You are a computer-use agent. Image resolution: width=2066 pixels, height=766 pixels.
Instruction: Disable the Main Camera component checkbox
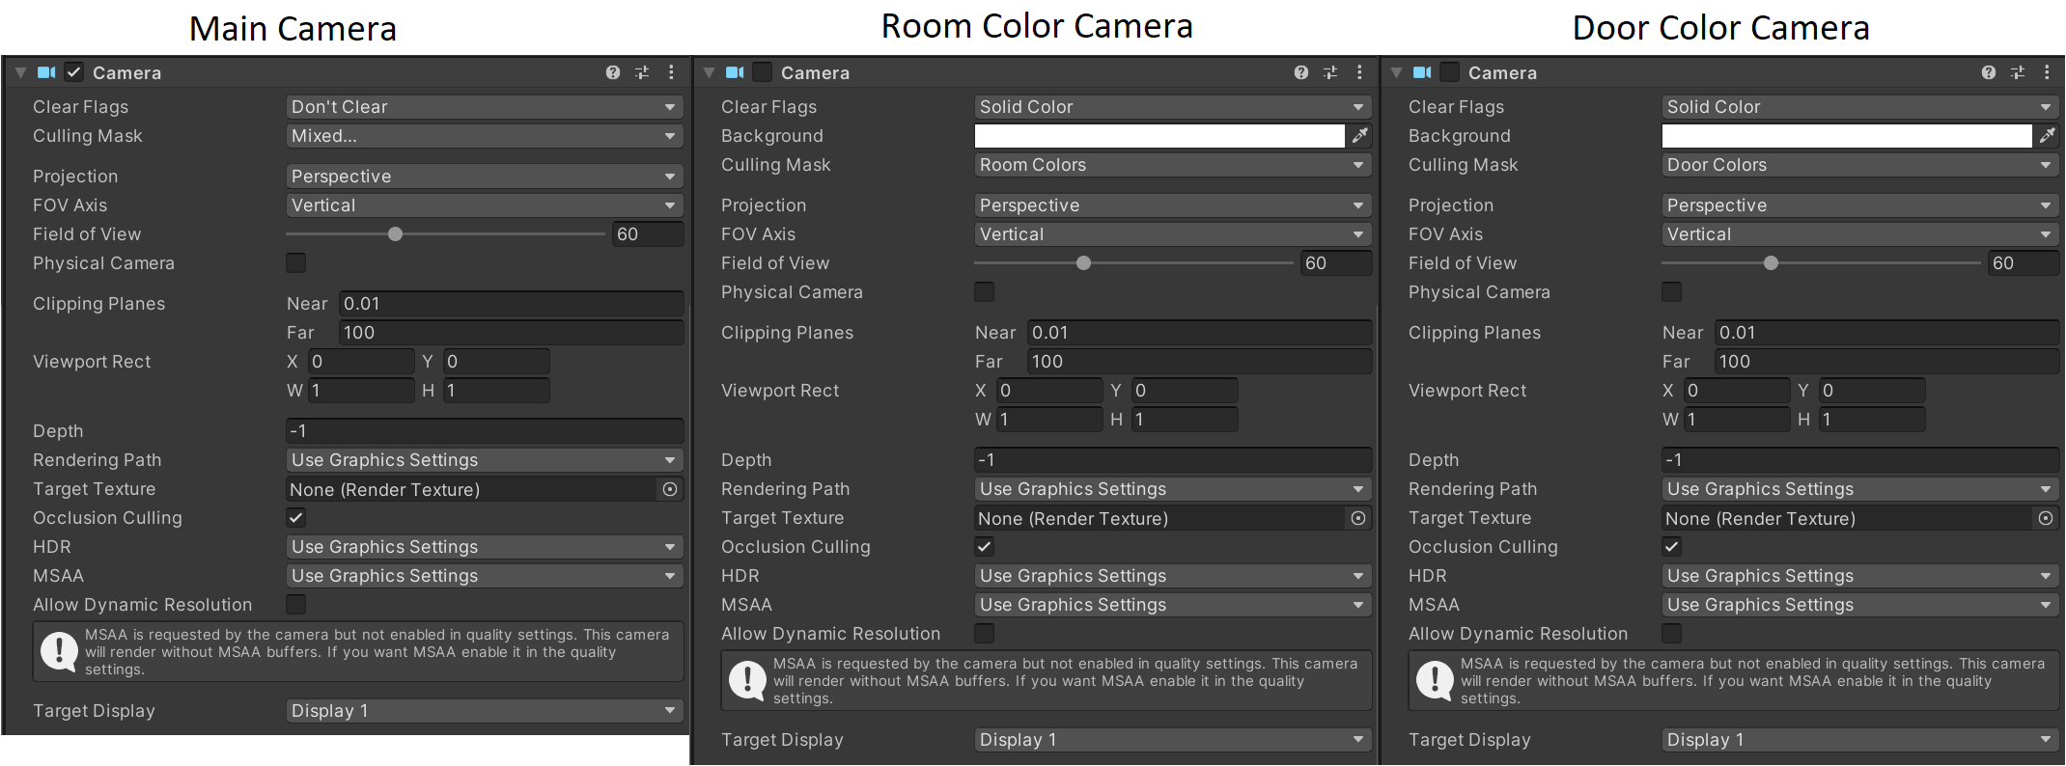point(74,72)
